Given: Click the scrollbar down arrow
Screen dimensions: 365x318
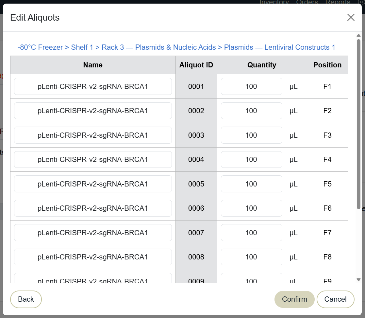Looking at the screenshot, I should coord(358,279).
